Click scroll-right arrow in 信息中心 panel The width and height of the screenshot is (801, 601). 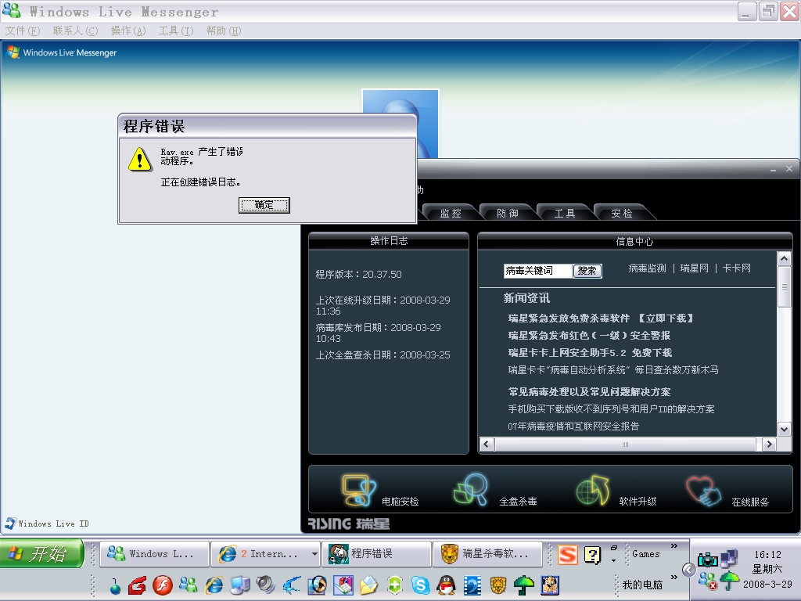pos(770,444)
